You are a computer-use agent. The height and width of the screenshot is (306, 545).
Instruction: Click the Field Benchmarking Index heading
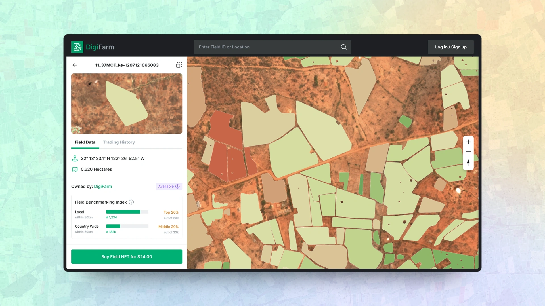(101, 202)
